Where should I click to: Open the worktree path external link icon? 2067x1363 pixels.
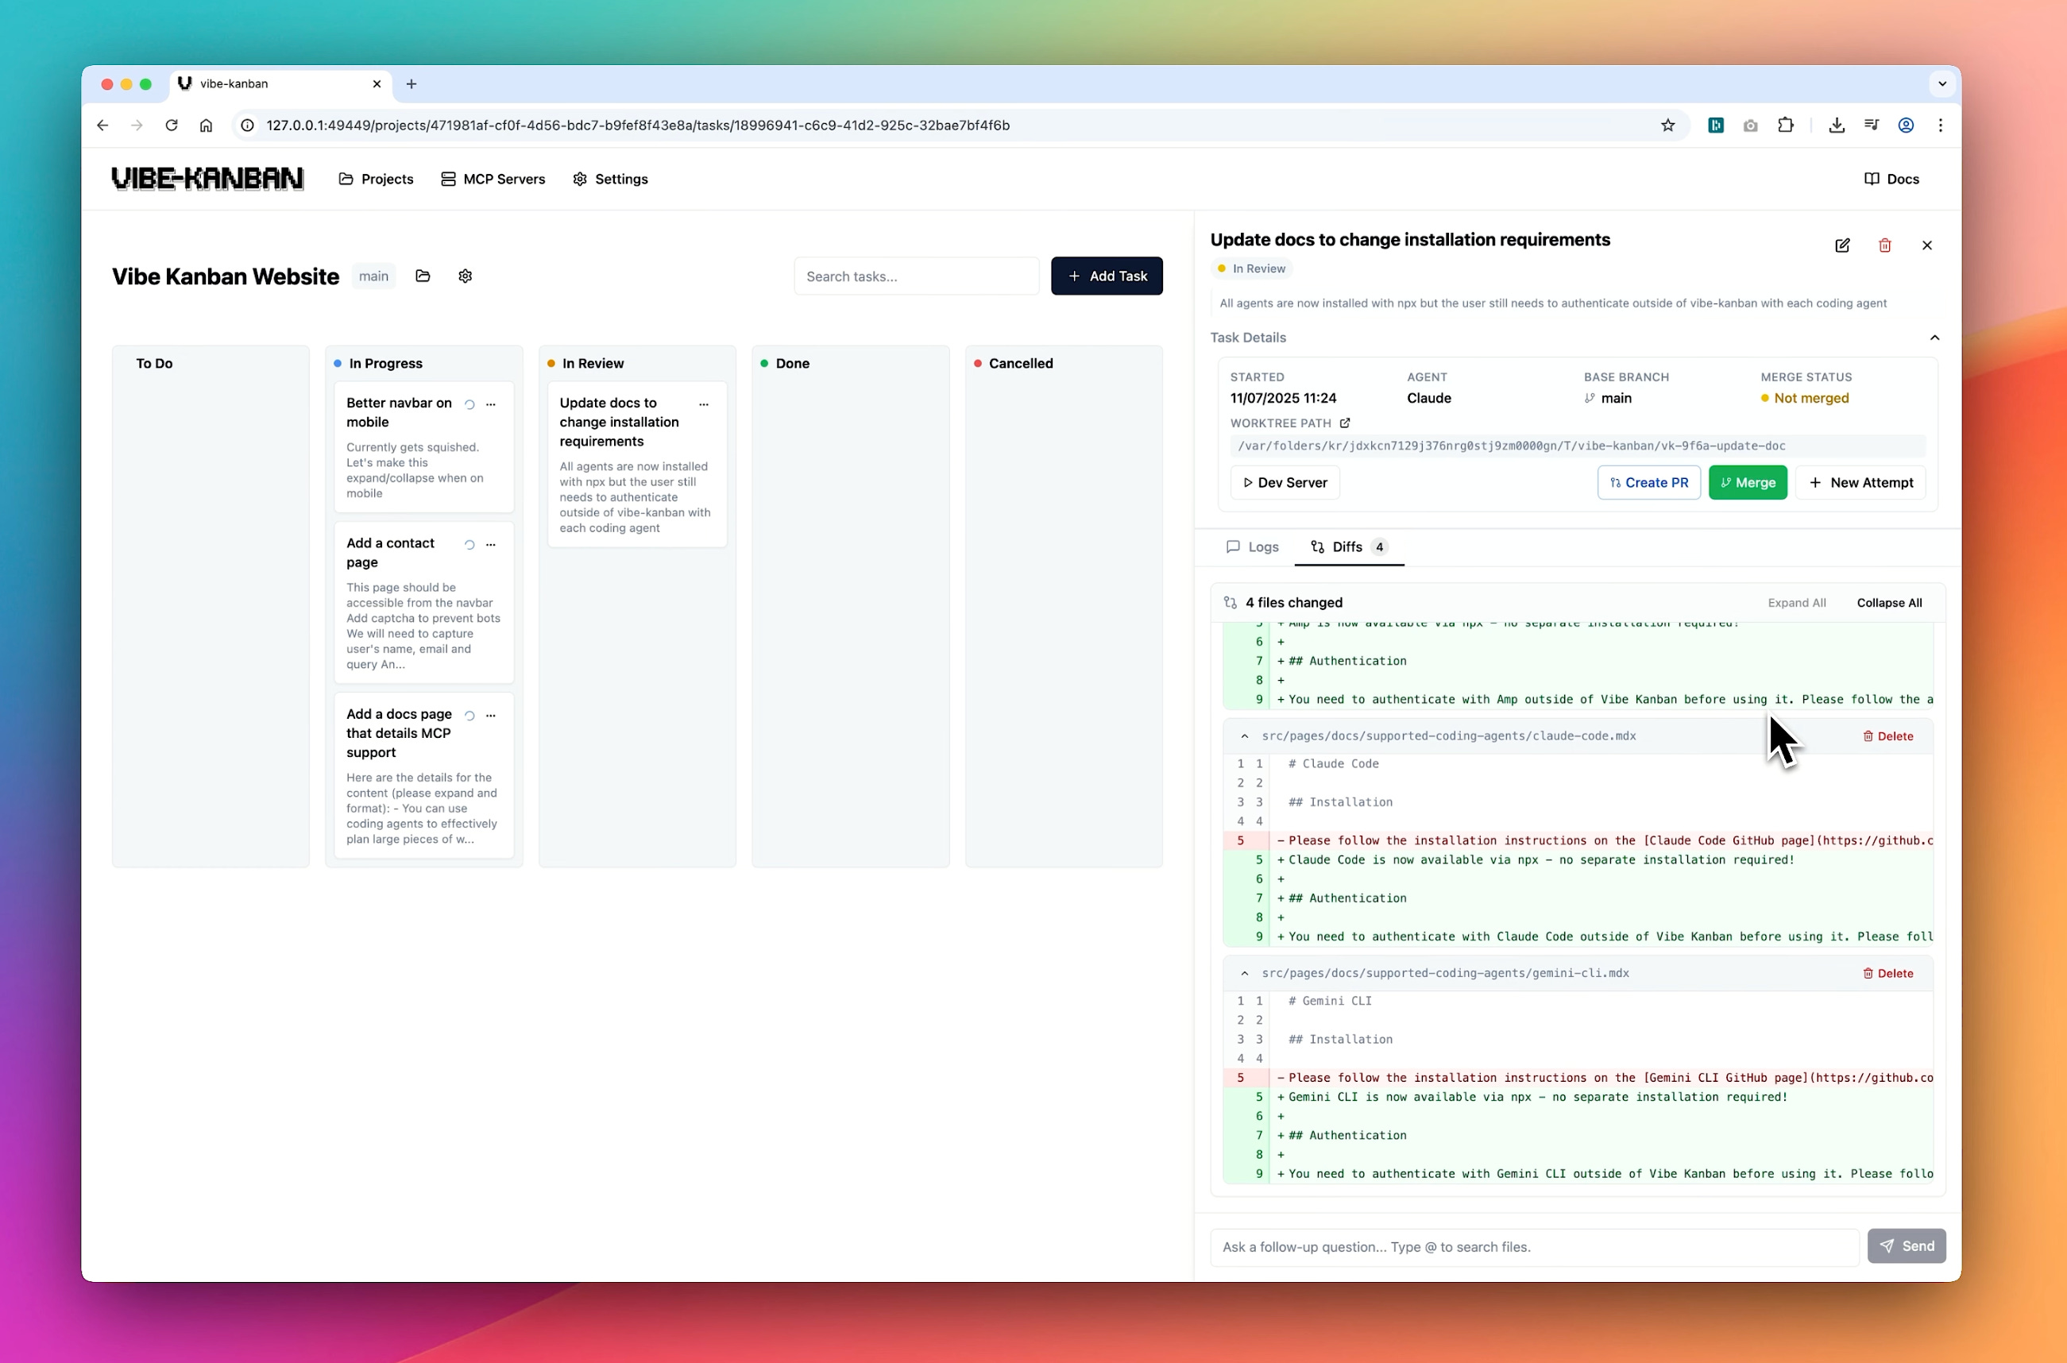[x=1345, y=423]
